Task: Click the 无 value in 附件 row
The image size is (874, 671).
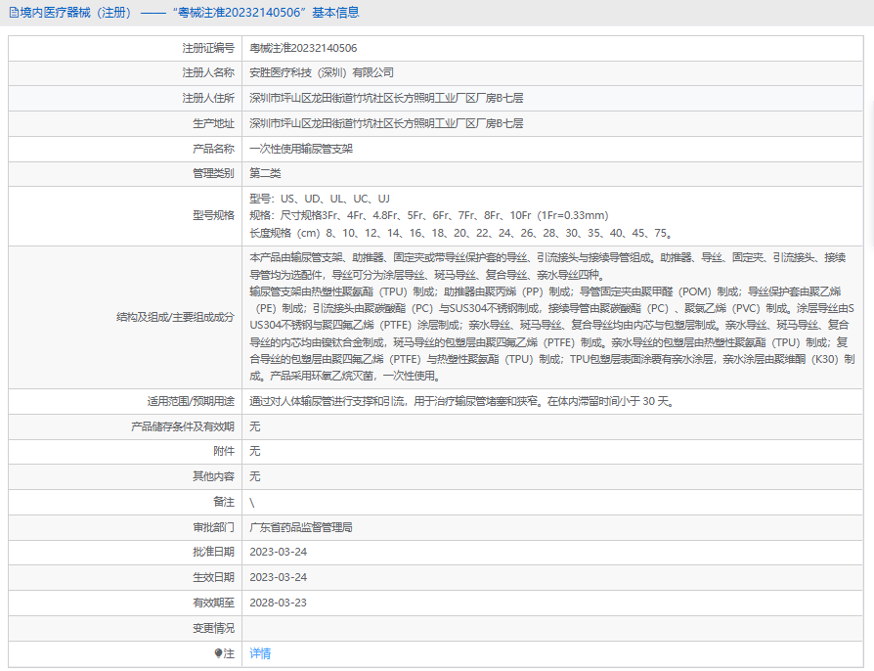Action: pos(255,452)
